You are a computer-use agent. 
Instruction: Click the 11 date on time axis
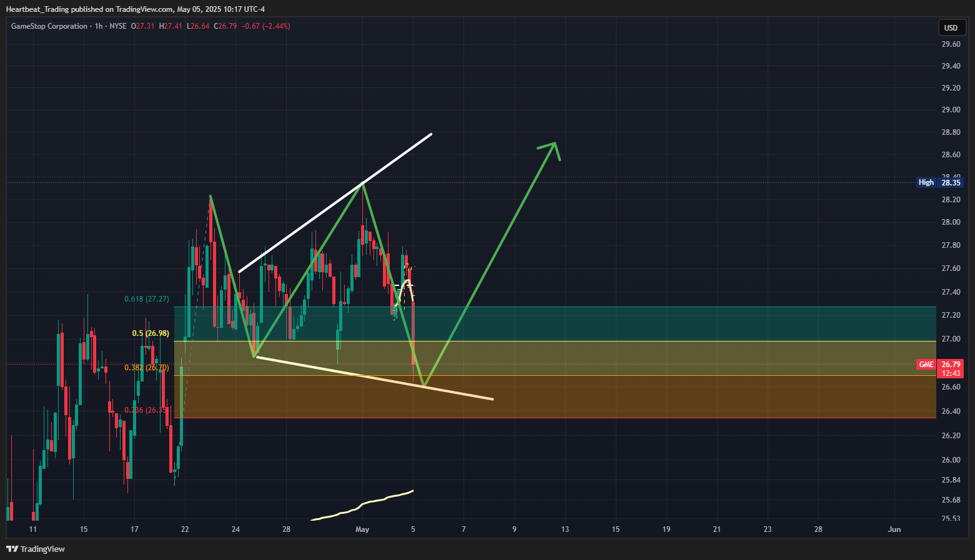(33, 529)
